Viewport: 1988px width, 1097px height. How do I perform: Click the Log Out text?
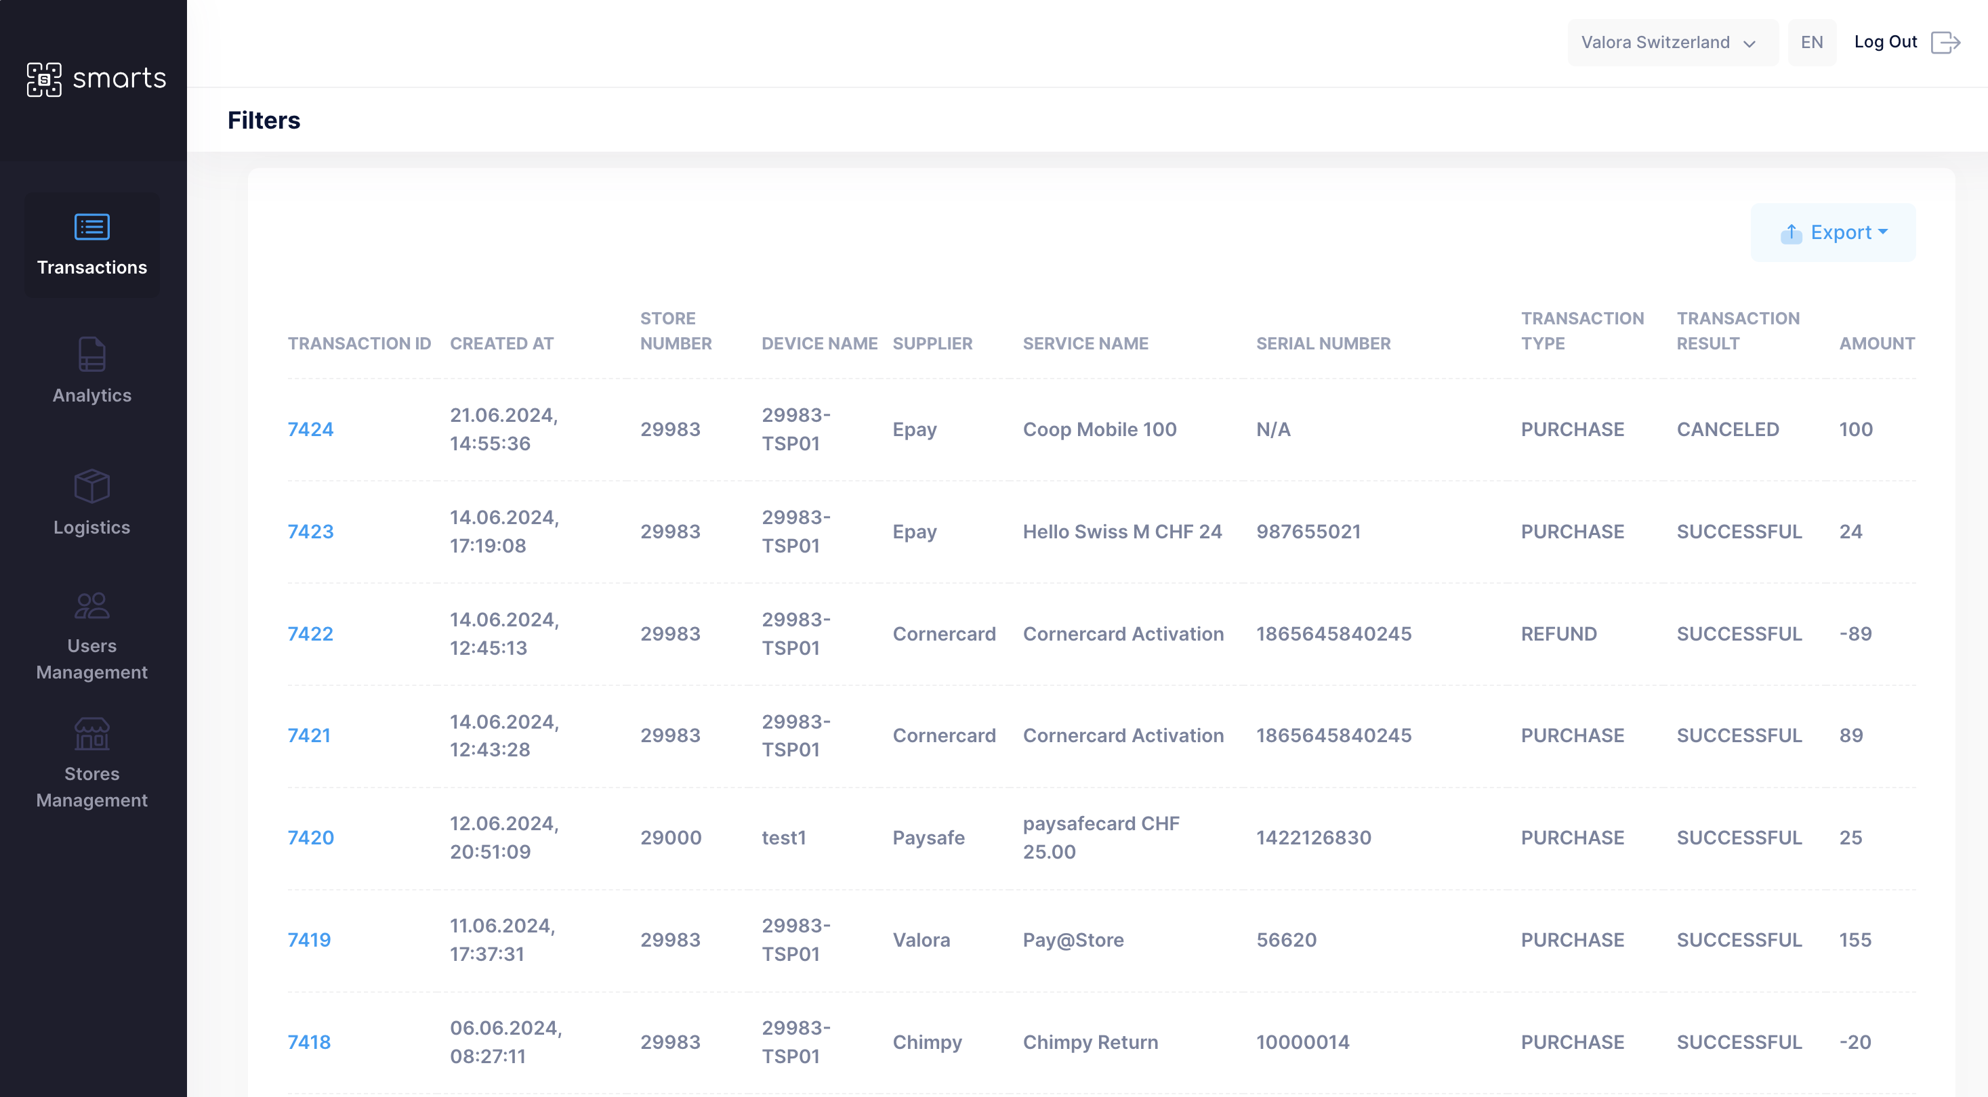1886,42
